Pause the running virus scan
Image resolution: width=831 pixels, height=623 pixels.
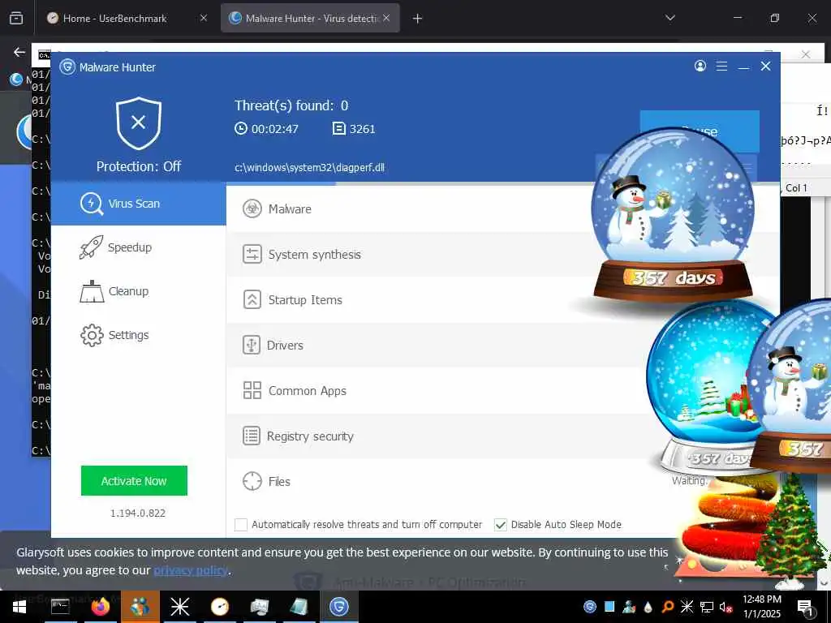[700, 131]
